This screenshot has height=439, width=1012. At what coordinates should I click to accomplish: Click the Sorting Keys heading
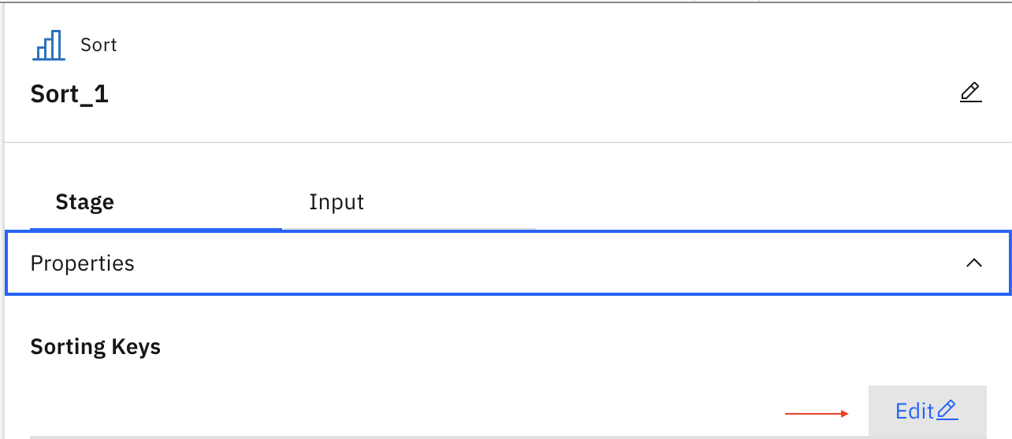click(95, 347)
